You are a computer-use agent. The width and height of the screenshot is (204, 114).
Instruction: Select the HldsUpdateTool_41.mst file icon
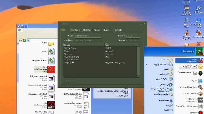point(51,87)
